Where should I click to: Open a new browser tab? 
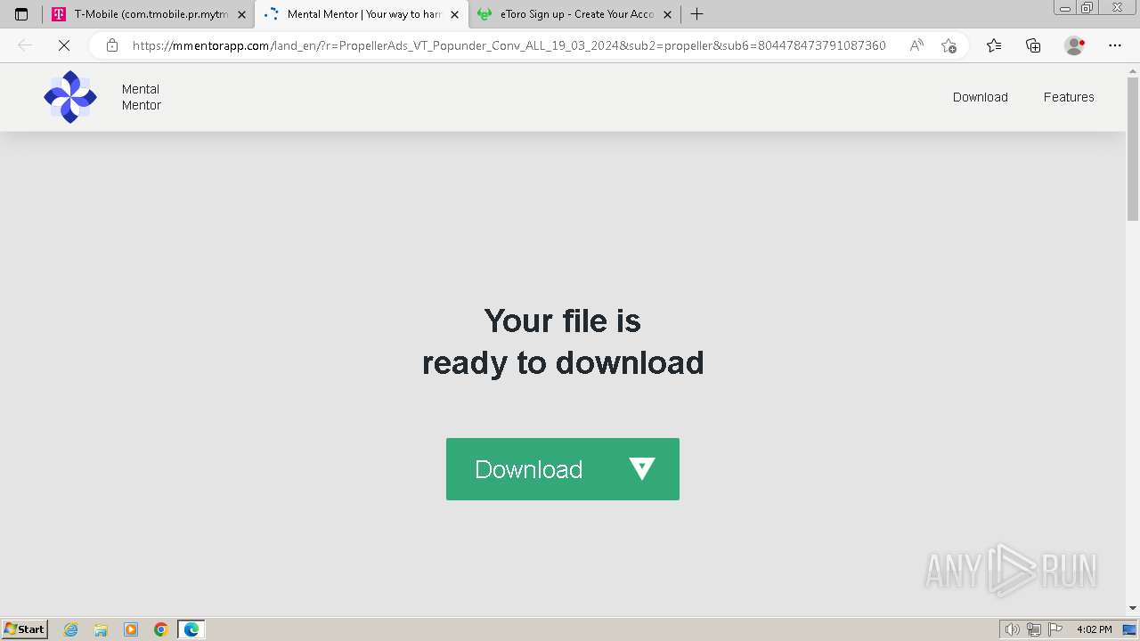[697, 14]
